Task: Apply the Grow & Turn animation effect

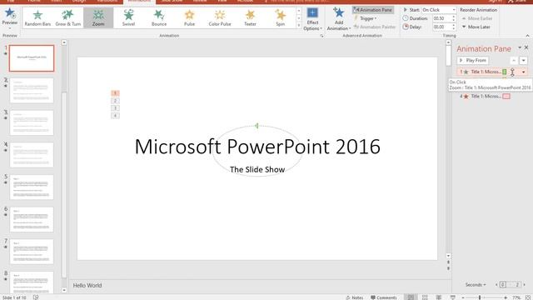Action: click(x=68, y=17)
